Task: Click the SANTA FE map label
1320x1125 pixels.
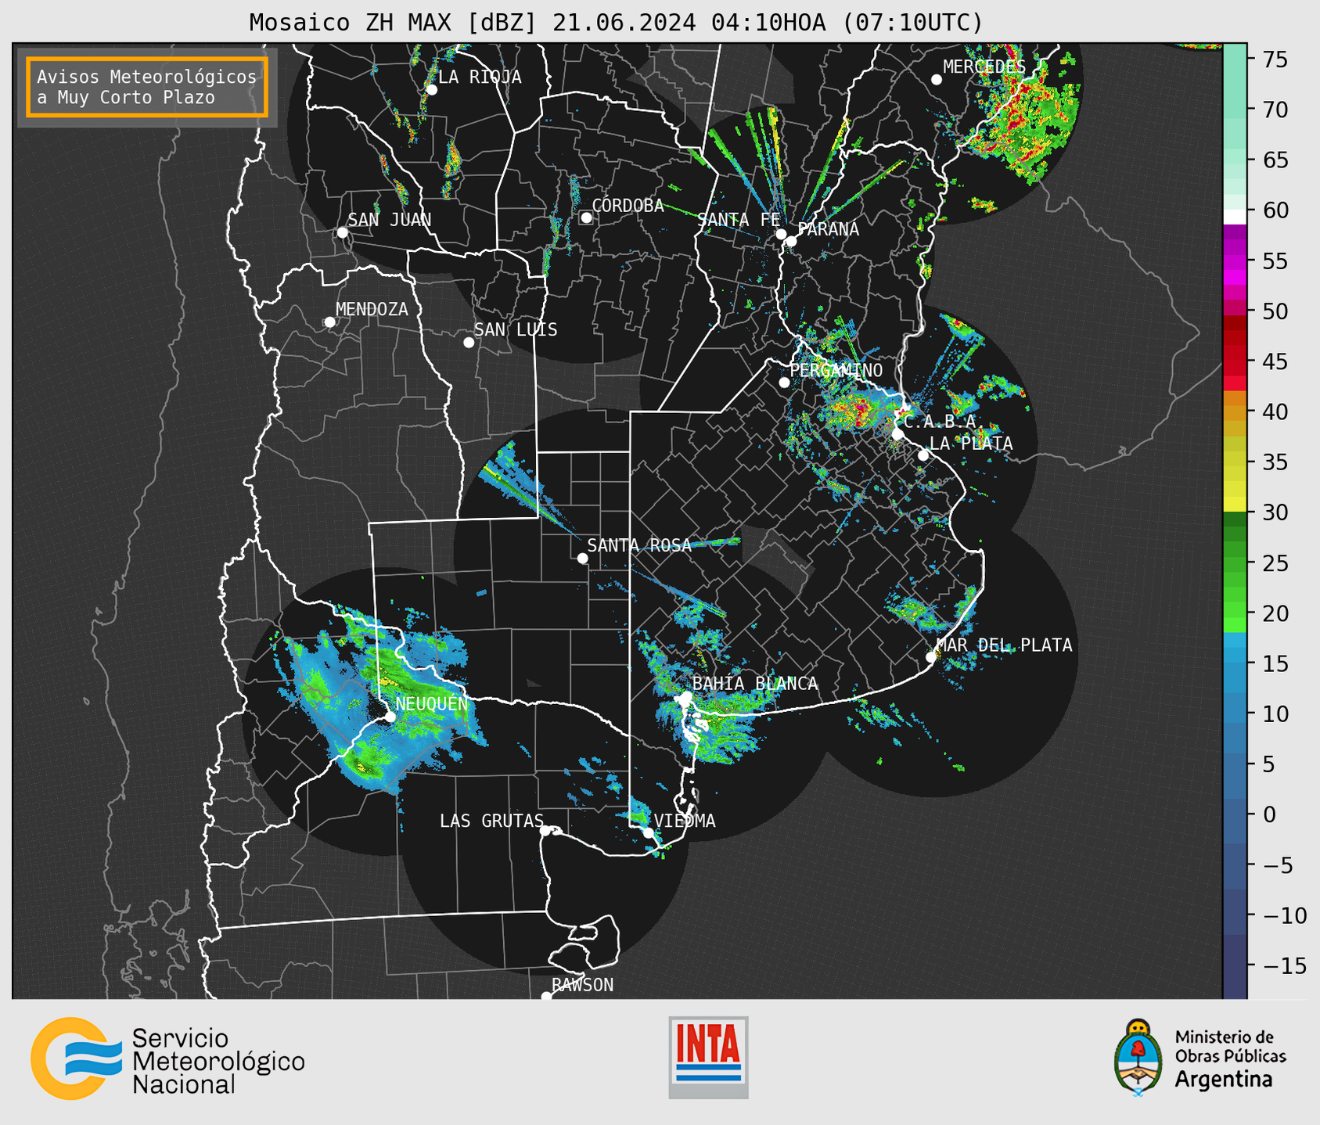Action: pyautogui.click(x=739, y=220)
